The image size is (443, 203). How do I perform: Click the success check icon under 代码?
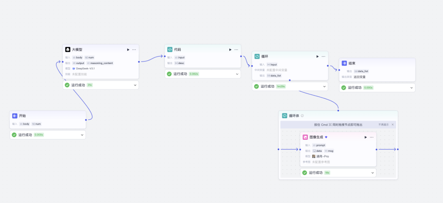pyautogui.click(x=169, y=74)
